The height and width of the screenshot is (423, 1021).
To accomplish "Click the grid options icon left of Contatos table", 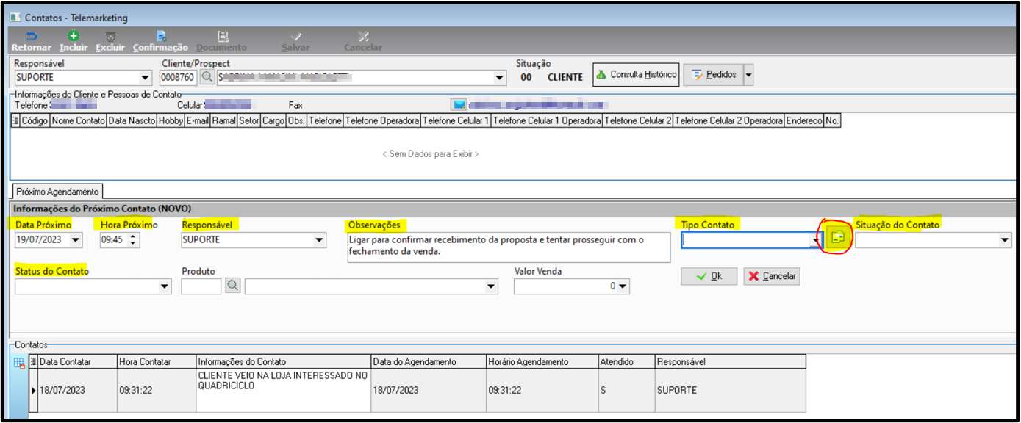I will point(20,362).
